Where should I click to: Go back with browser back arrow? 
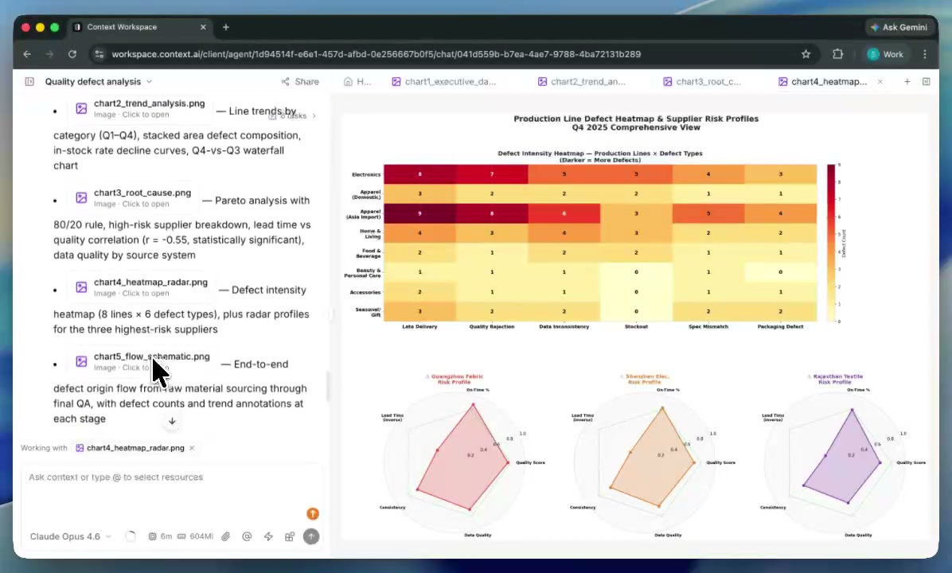pos(27,54)
